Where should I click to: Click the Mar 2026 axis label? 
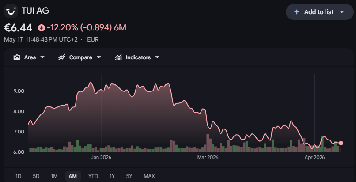208,157
